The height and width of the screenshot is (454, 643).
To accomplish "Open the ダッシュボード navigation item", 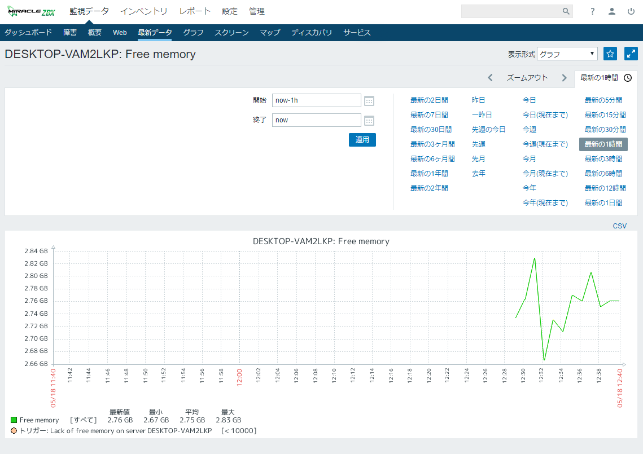I will point(28,33).
